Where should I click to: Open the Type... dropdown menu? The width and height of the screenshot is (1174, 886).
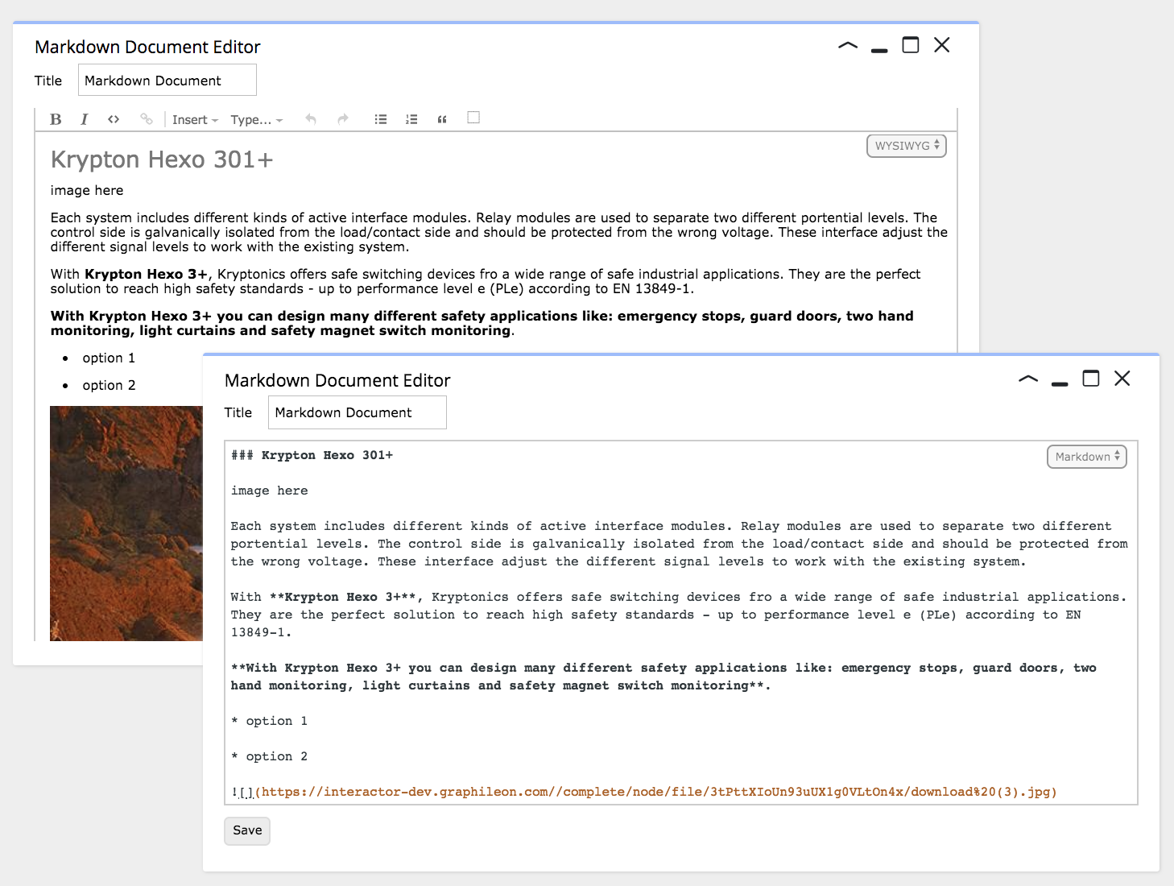256,120
